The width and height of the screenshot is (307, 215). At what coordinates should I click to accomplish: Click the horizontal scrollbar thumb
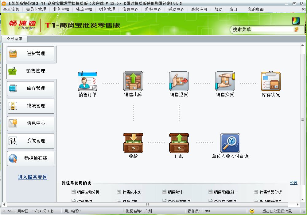pos(147,205)
